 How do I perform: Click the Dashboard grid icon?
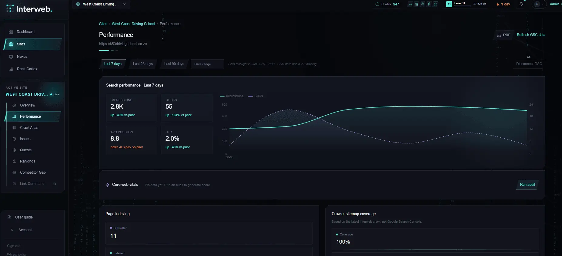(11, 32)
